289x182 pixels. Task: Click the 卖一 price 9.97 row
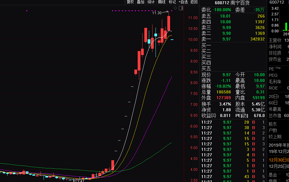click(x=233, y=39)
